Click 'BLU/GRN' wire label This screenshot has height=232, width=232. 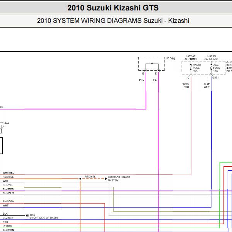click(x=8, y=230)
